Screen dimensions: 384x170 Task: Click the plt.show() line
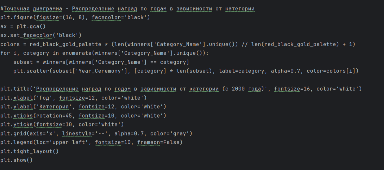17,160
